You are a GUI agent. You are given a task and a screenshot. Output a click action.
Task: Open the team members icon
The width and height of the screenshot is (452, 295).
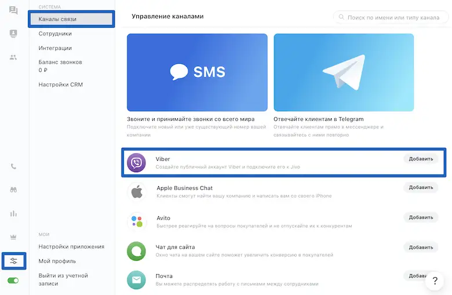point(13,57)
